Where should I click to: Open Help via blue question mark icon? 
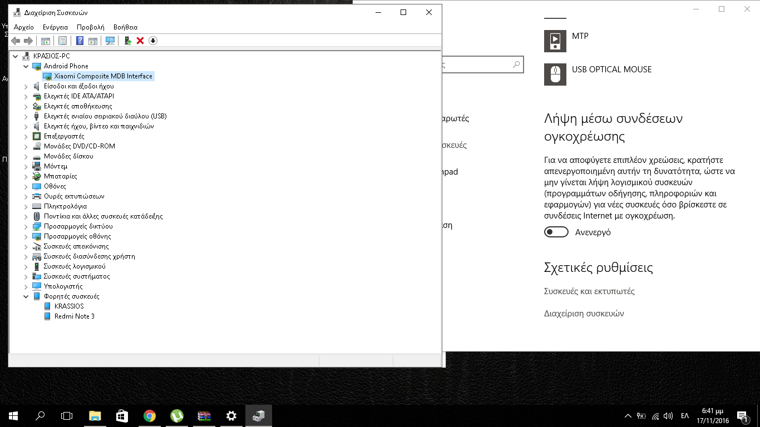coord(80,41)
